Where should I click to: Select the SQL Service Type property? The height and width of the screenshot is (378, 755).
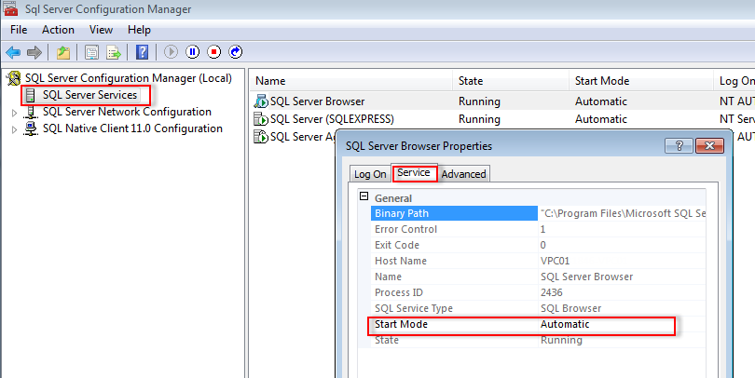coord(414,309)
